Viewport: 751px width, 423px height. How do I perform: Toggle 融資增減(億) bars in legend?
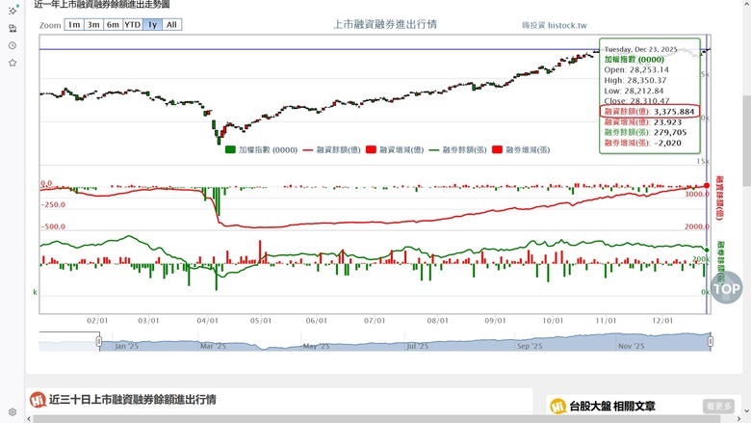(x=395, y=150)
